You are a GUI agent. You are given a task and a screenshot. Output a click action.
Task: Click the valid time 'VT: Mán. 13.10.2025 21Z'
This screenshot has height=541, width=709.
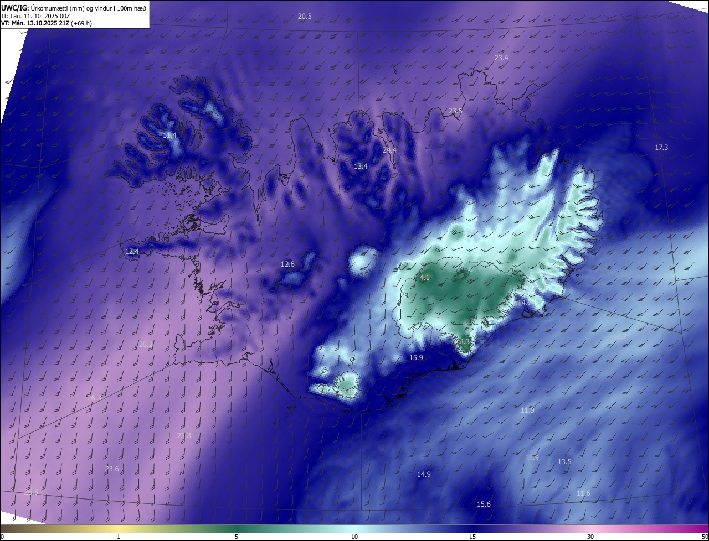[x=36, y=23]
